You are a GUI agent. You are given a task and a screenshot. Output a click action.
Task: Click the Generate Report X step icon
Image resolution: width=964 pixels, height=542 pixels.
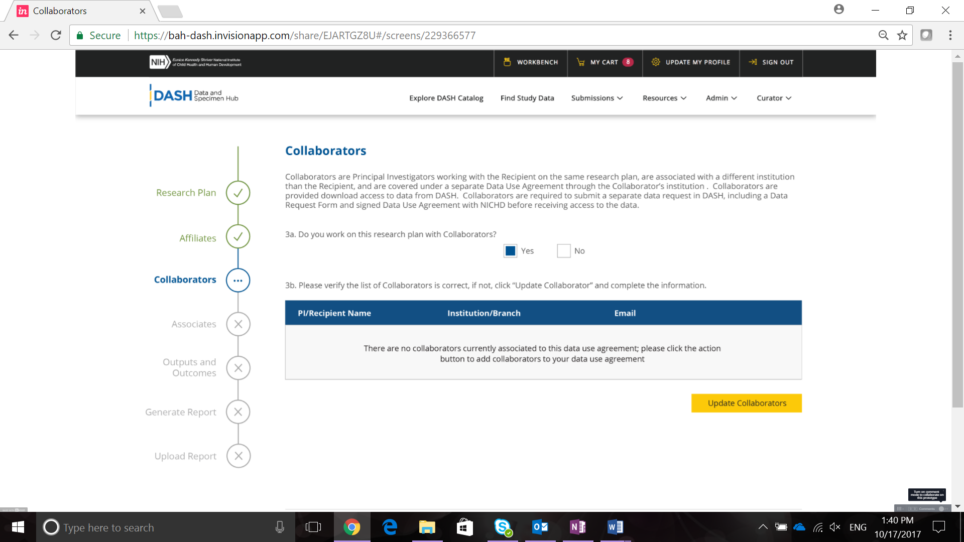click(x=238, y=412)
